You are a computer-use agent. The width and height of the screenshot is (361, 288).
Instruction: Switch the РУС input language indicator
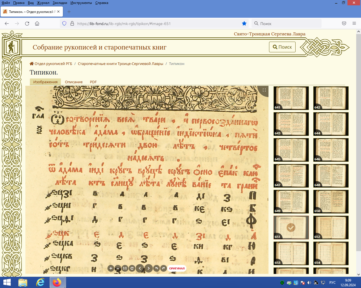pos(333,283)
